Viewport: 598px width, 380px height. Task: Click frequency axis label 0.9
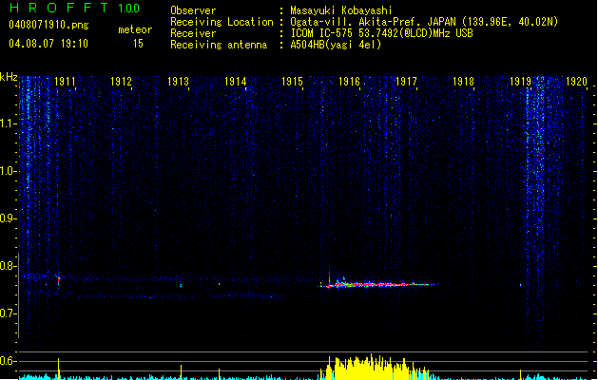pyautogui.click(x=8, y=218)
